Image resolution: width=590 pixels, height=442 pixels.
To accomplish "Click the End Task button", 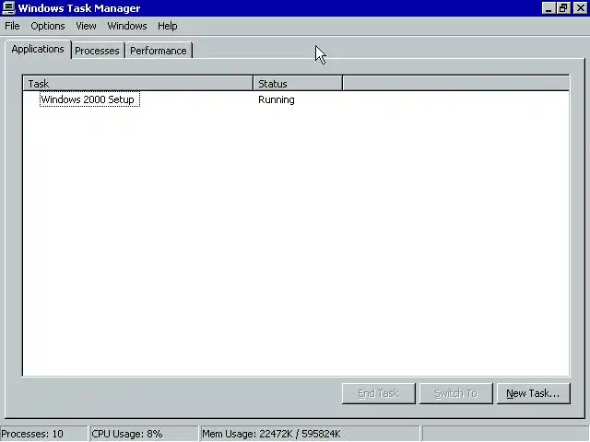I will point(379,393).
